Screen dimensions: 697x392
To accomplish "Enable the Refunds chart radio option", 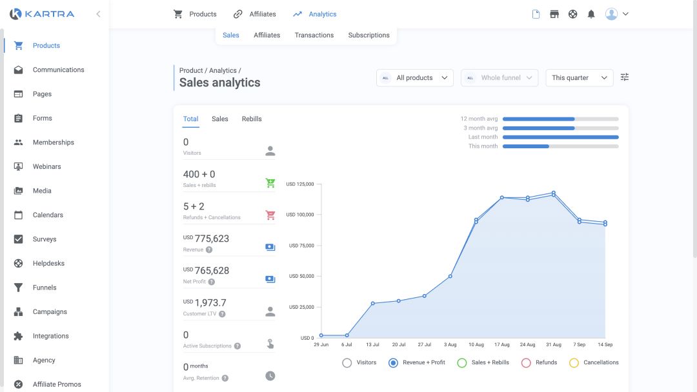I will 526,362.
